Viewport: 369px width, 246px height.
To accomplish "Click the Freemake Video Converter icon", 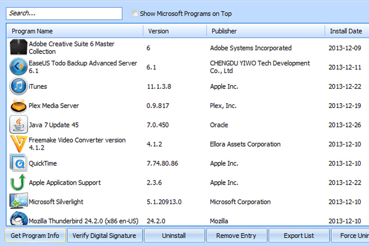I will tap(18, 144).
